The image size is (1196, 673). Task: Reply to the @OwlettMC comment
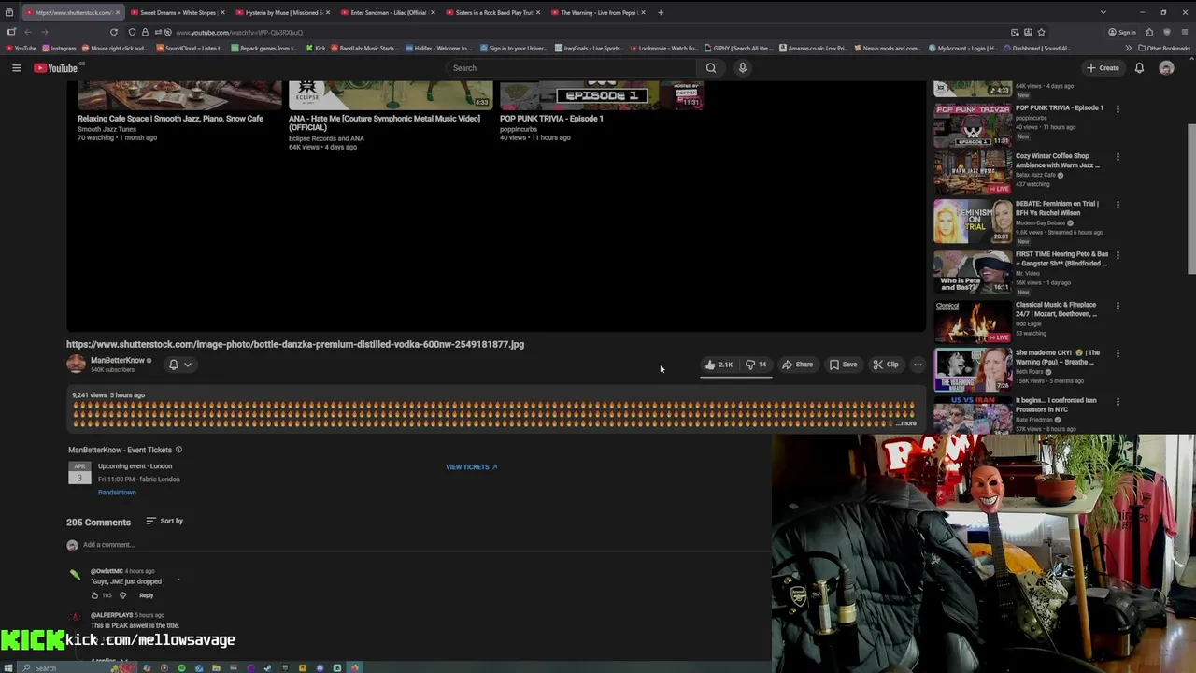(x=147, y=595)
